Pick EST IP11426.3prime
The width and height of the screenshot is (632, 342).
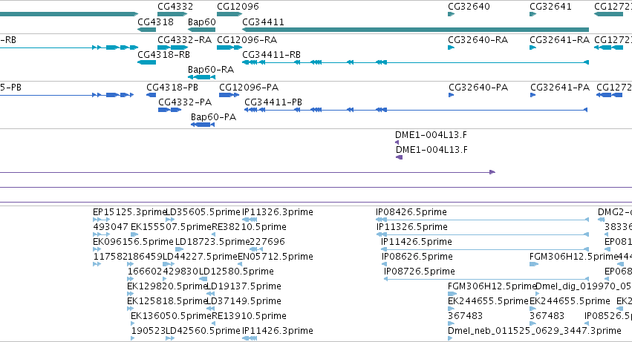click(x=277, y=332)
